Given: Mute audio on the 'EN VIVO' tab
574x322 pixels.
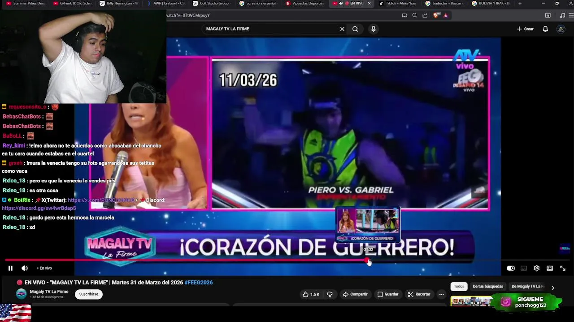Looking at the screenshot, I should coord(341,3).
